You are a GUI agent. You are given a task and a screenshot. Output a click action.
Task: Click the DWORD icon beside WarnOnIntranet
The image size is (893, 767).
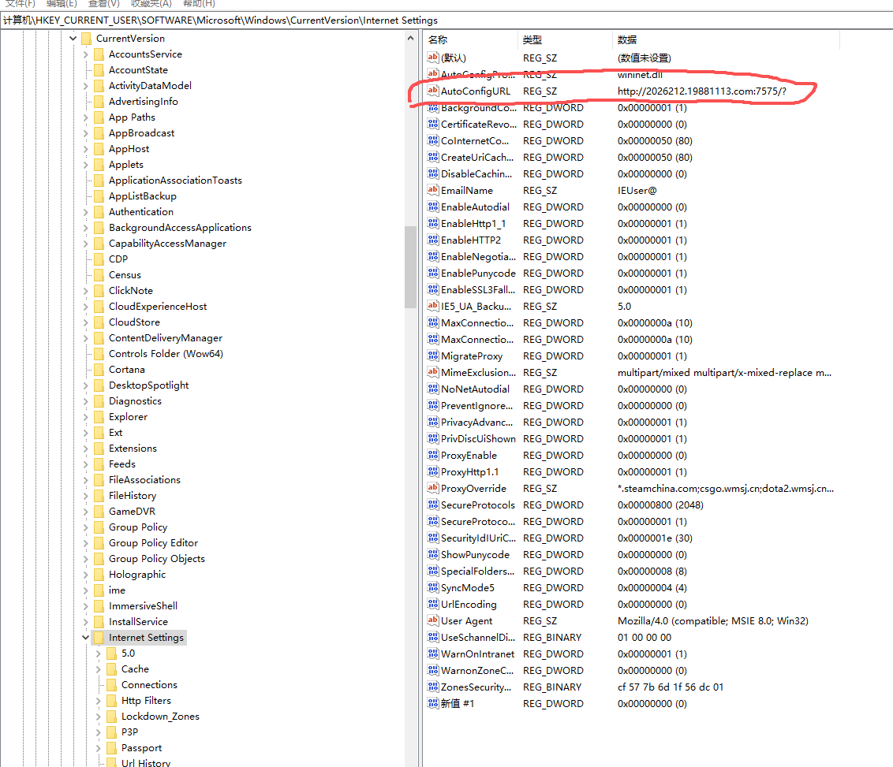[433, 653]
